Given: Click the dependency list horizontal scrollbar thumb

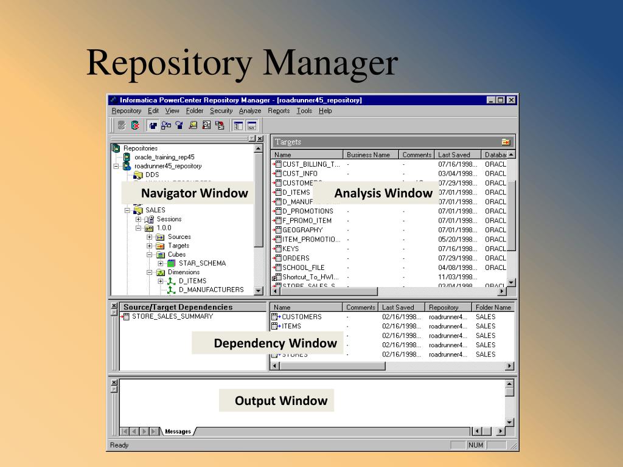Looking at the screenshot, I should click(332, 365).
